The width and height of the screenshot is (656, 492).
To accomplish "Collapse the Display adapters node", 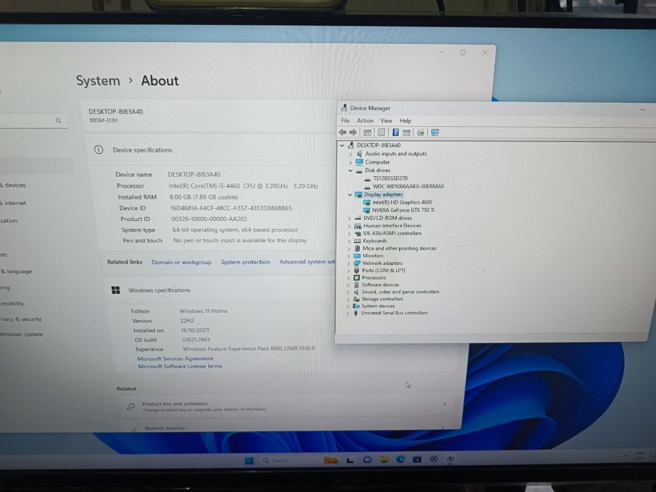I will [x=350, y=194].
